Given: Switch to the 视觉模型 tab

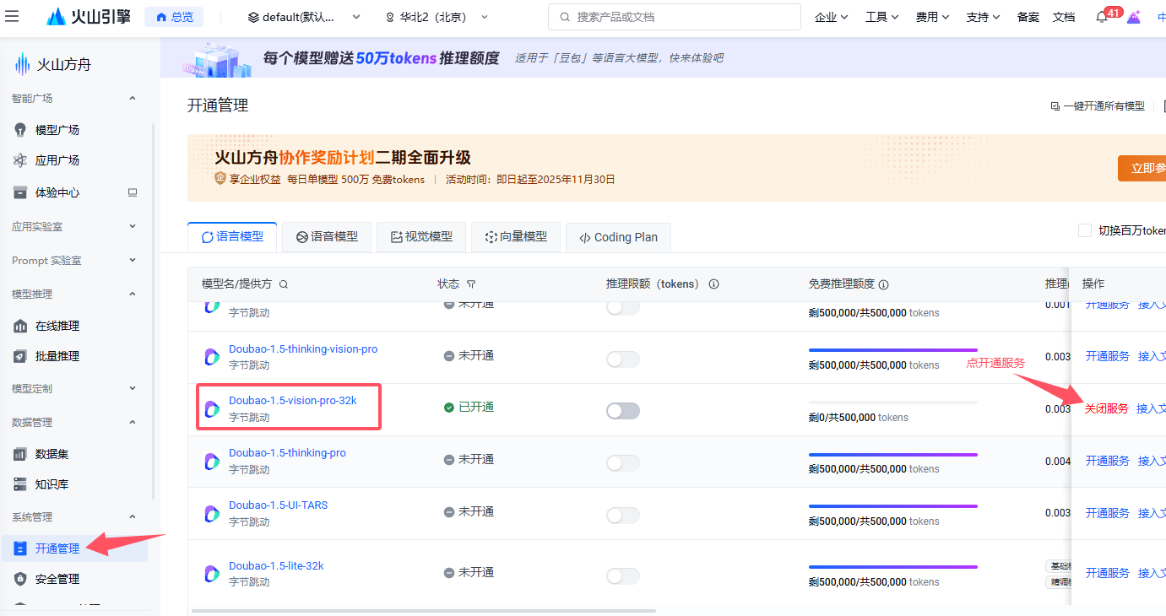Looking at the screenshot, I should coord(421,237).
